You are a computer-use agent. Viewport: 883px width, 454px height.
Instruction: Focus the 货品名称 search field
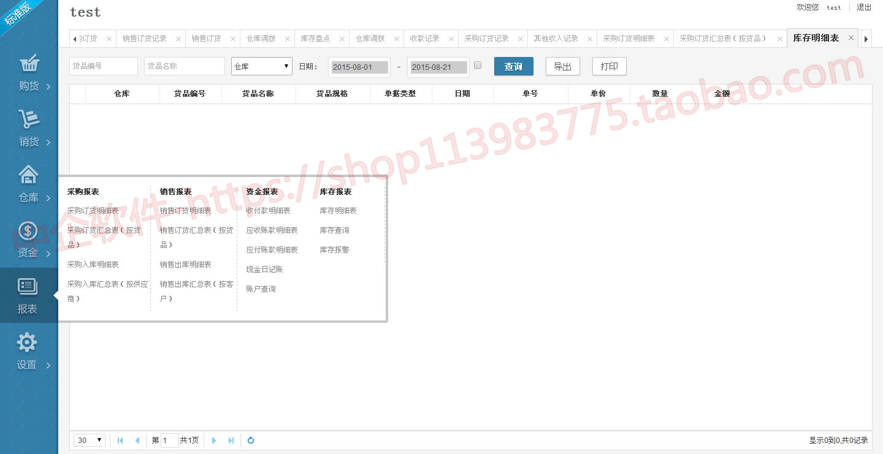tap(185, 66)
